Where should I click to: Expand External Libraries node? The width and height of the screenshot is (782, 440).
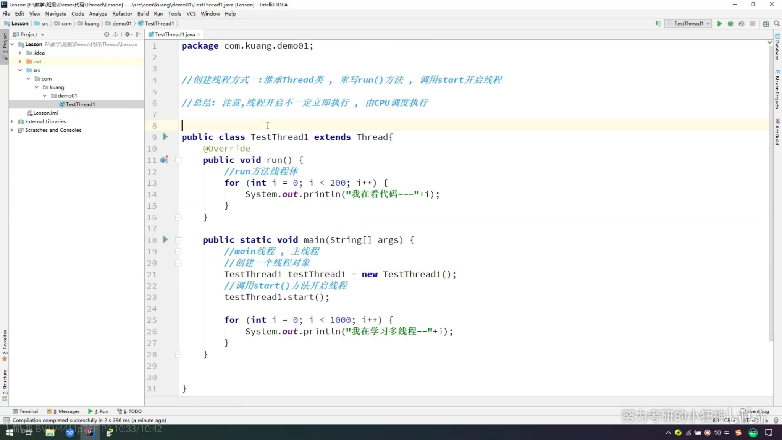point(12,121)
